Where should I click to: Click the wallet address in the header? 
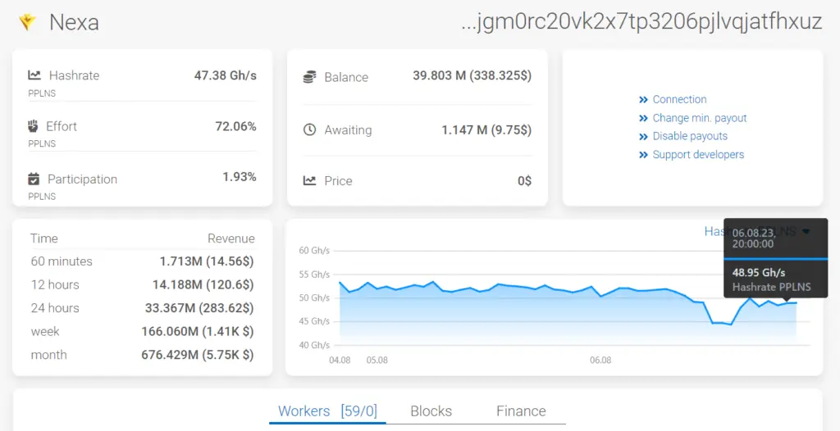tap(641, 22)
